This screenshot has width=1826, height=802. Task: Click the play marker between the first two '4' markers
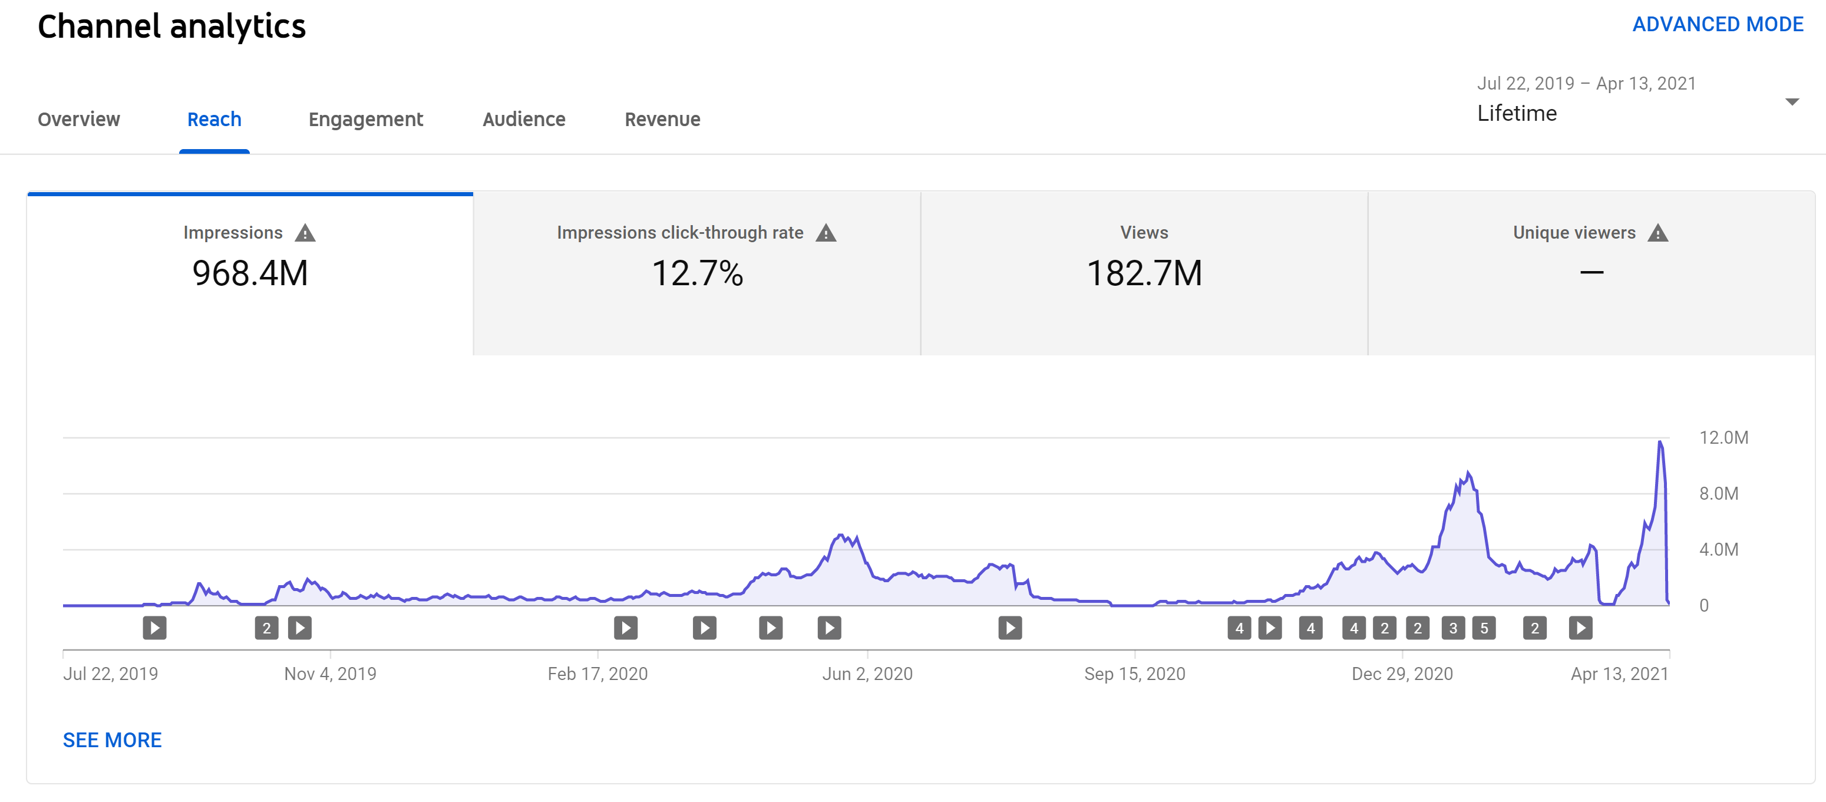click(1270, 628)
